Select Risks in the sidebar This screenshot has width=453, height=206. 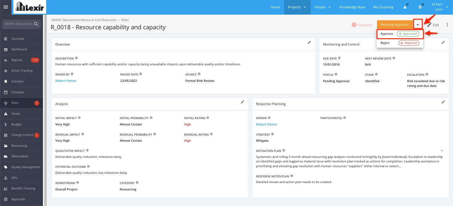(21, 103)
